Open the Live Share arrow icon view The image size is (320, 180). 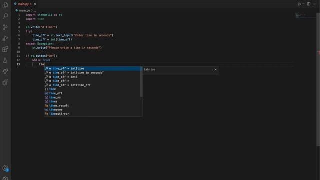point(5,71)
